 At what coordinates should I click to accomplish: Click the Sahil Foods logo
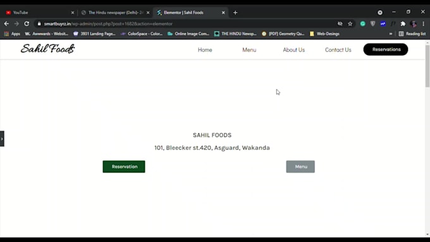click(x=47, y=49)
